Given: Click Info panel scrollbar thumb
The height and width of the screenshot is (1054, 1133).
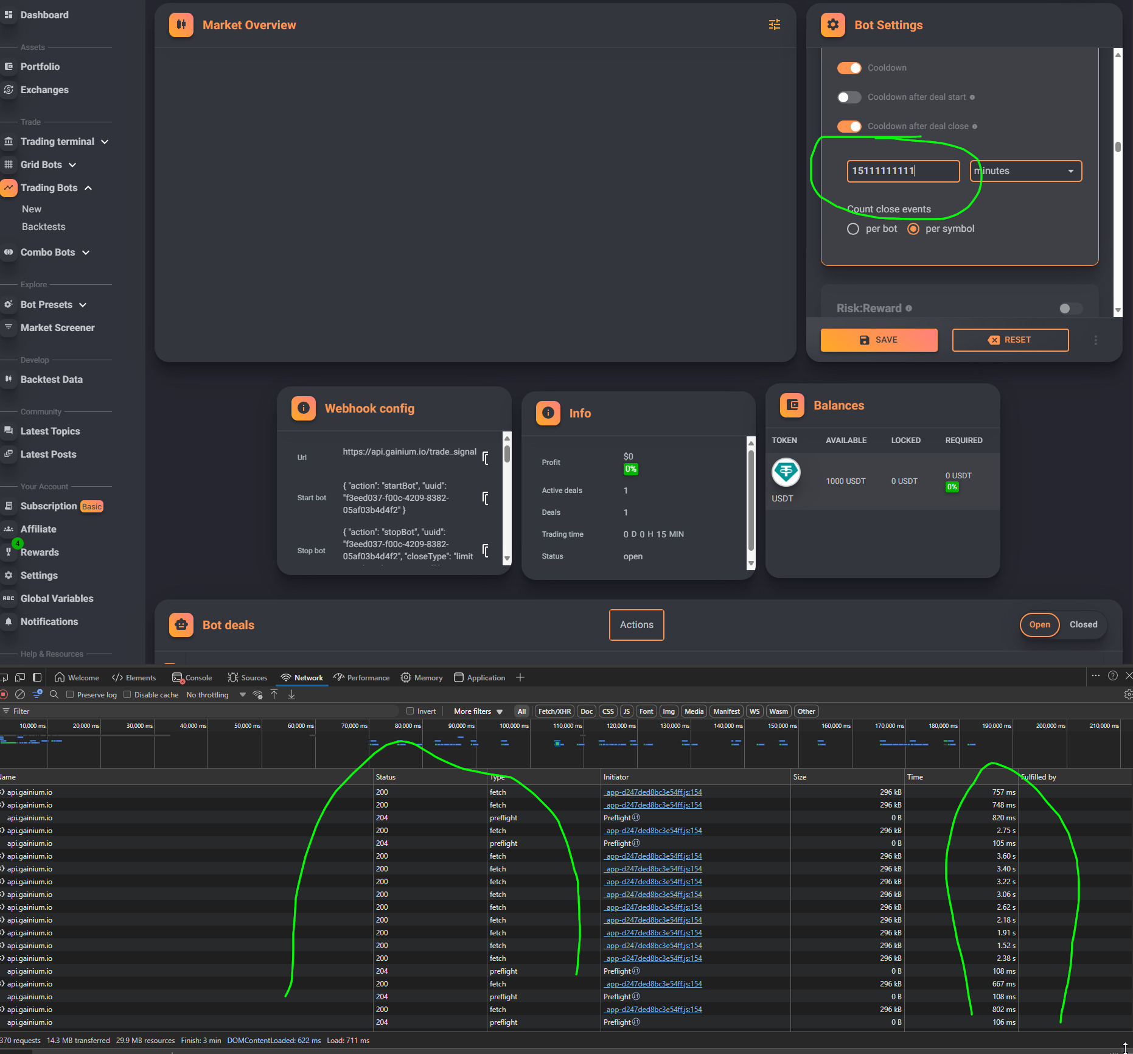Looking at the screenshot, I should [x=751, y=500].
